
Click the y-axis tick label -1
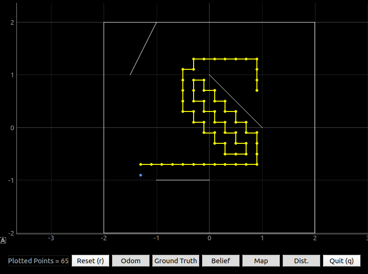coord(11,180)
